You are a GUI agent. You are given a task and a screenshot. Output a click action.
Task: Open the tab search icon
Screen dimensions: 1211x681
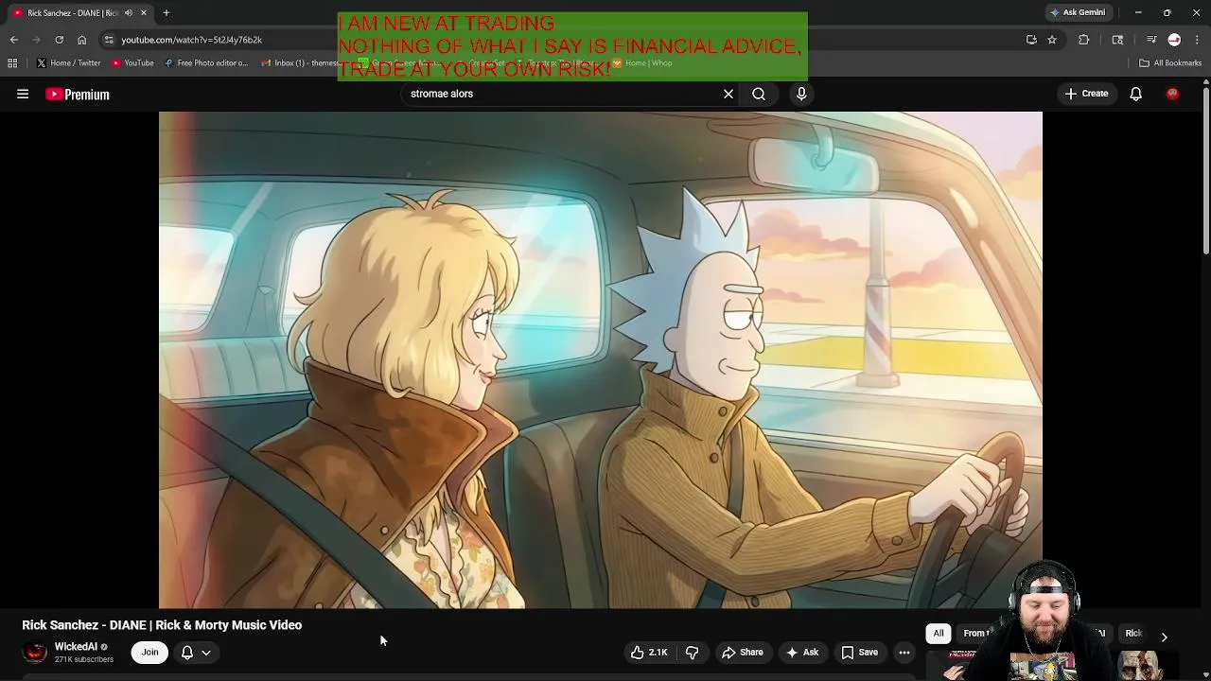1117,40
